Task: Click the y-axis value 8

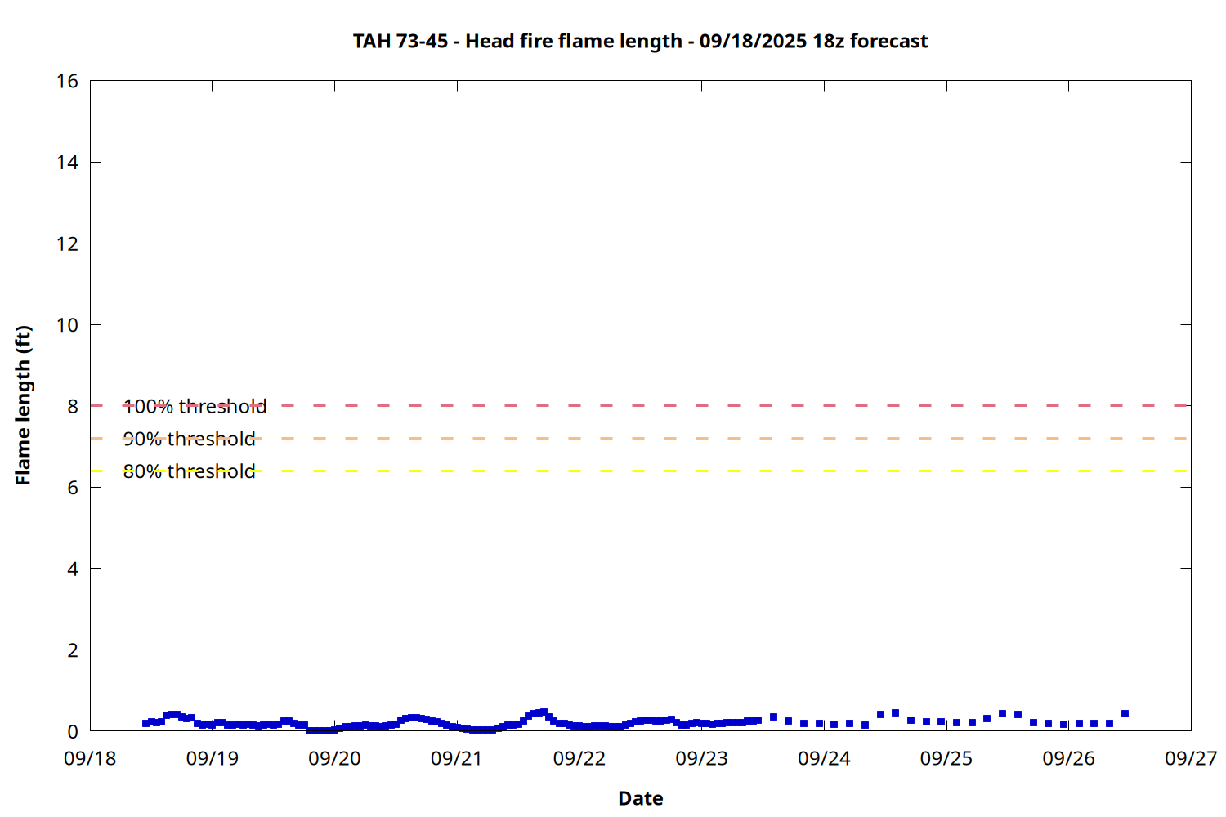Action: click(x=73, y=406)
